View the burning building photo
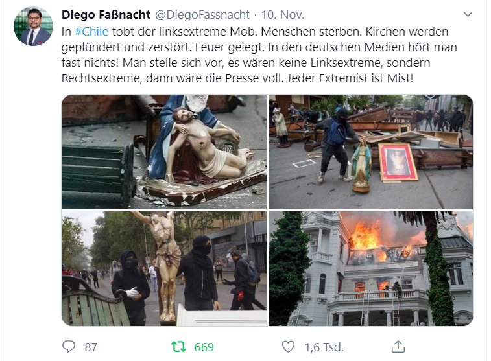This screenshot has height=361, width=491. tap(371, 269)
